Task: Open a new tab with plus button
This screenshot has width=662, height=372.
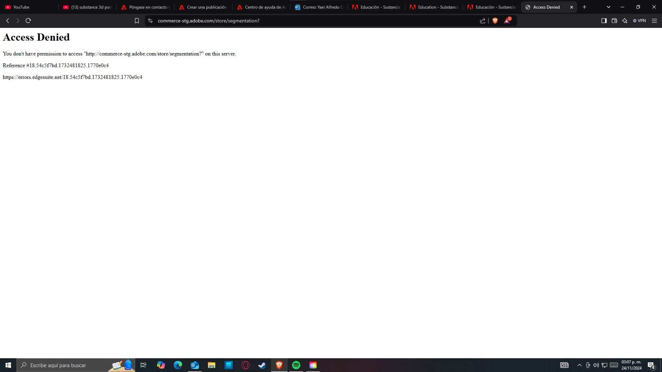Action: (x=584, y=7)
